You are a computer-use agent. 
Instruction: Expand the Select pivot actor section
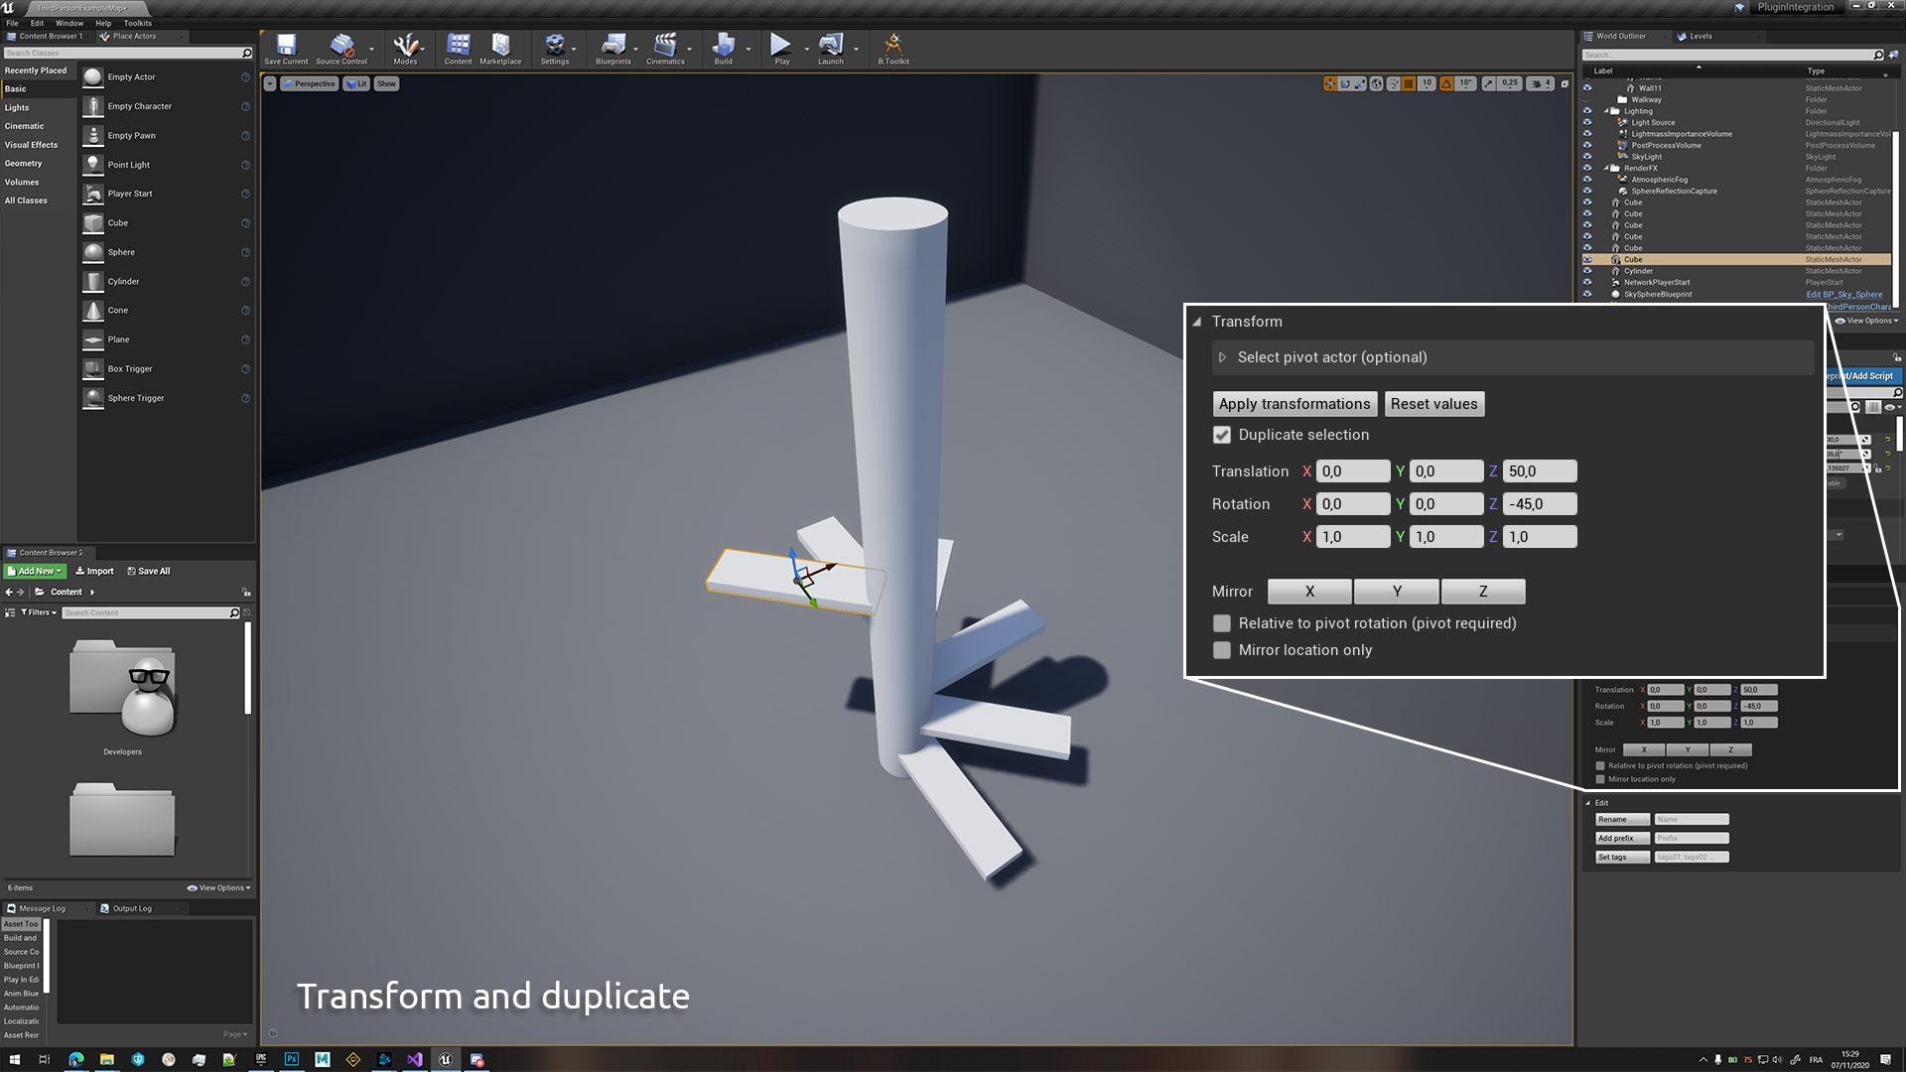(1222, 357)
